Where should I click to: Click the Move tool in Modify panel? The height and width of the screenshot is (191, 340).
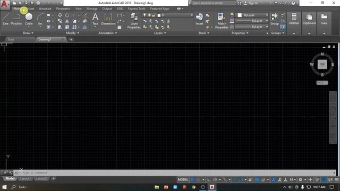60,15
